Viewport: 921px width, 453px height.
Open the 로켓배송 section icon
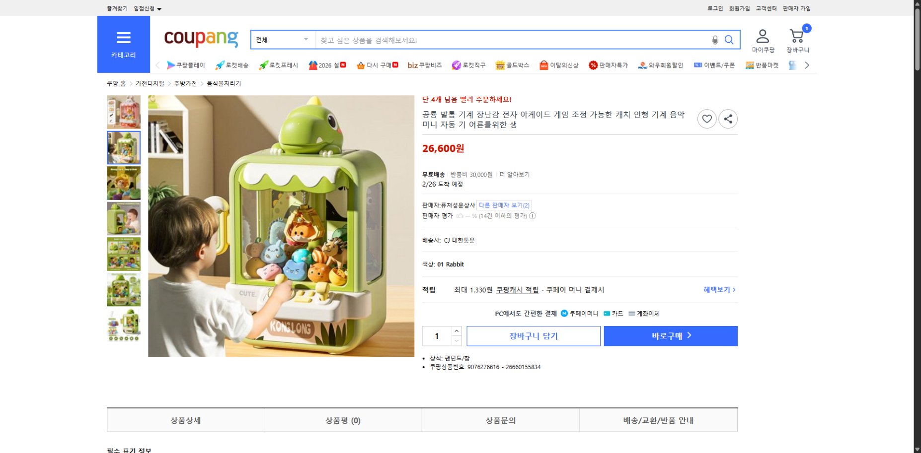pos(218,65)
